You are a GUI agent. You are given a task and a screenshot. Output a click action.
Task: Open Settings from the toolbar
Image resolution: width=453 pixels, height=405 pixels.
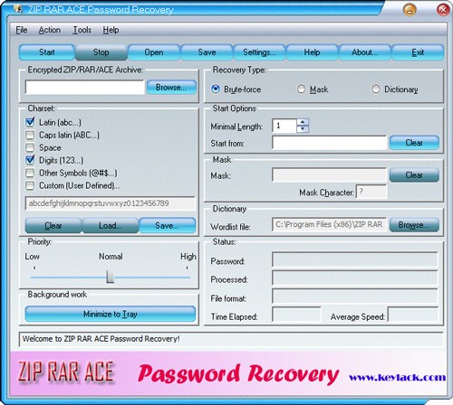click(259, 52)
